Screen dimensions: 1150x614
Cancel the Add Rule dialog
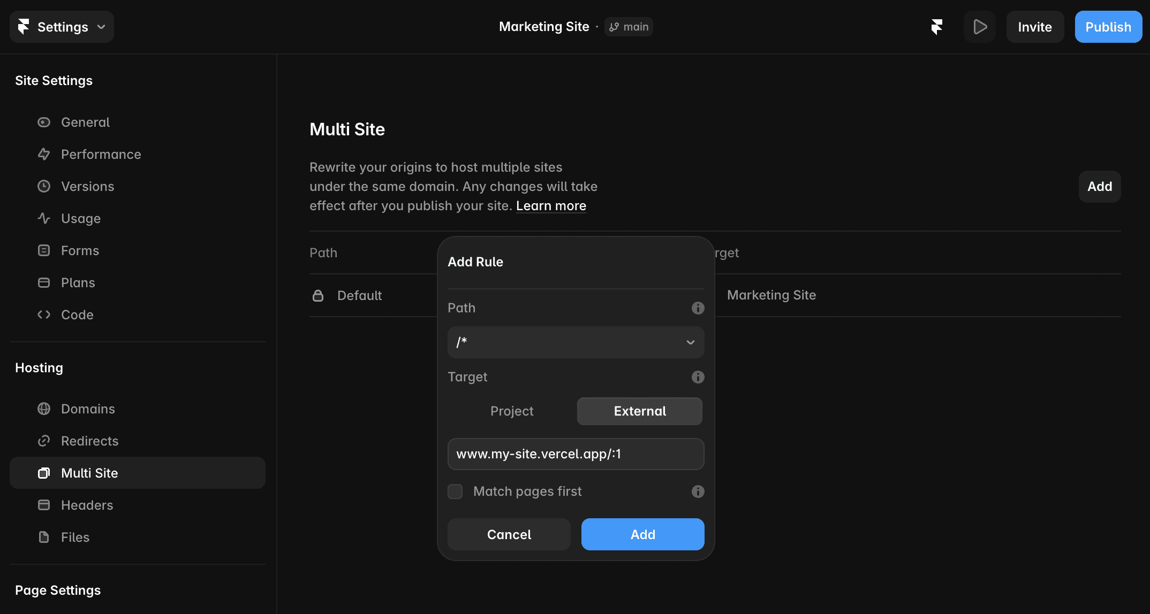[509, 534]
